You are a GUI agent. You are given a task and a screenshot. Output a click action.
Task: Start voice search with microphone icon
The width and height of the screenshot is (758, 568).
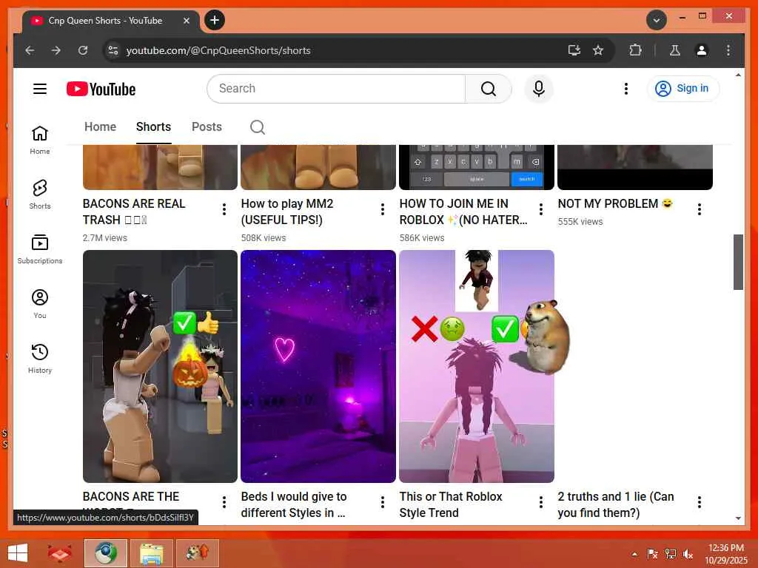click(539, 89)
